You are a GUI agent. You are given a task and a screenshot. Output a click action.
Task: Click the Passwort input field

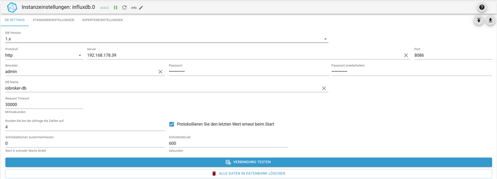click(x=248, y=72)
